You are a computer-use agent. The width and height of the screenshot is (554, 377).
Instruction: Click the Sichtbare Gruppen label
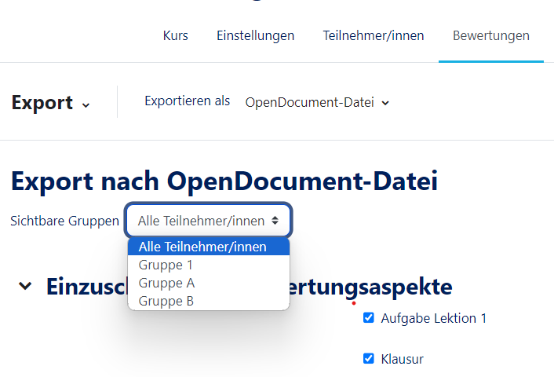tap(64, 221)
